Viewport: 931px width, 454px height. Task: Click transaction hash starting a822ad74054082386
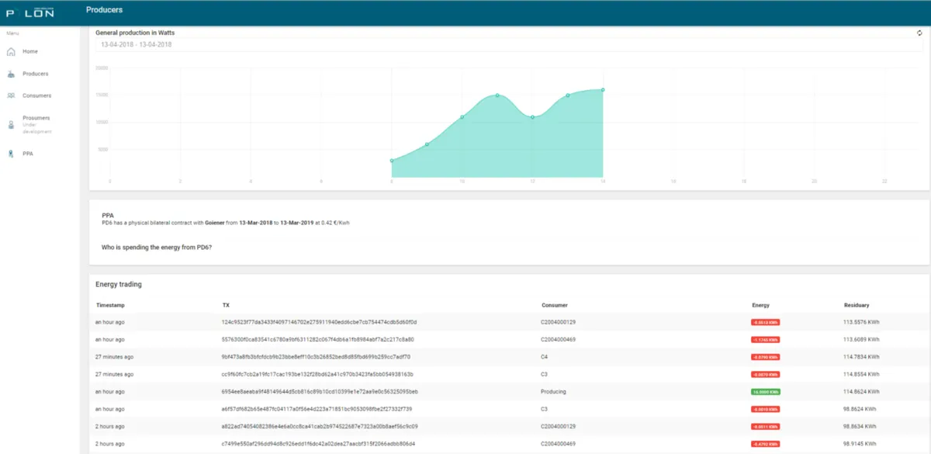(x=320, y=427)
